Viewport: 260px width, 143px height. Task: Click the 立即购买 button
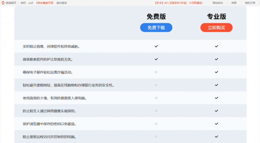click(x=216, y=28)
